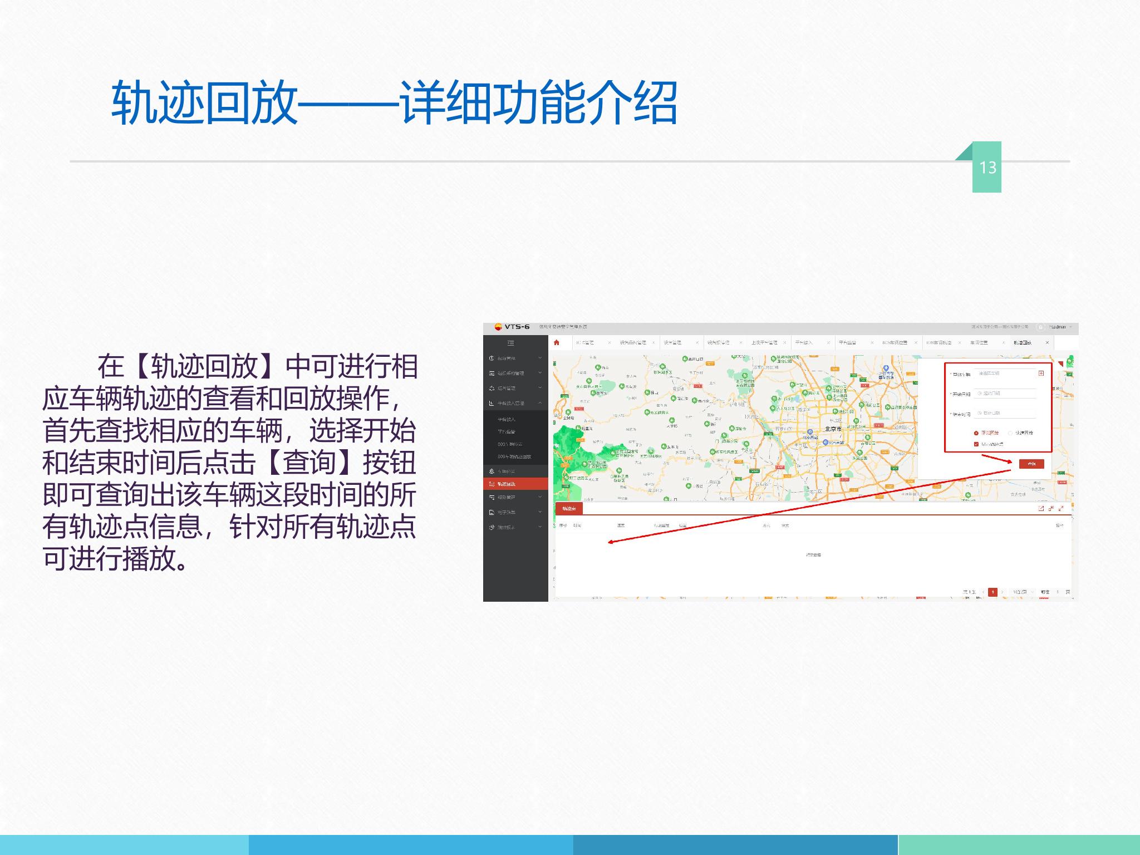Click the shrink panel icon in track header
1140x855 pixels.
coord(1051,508)
